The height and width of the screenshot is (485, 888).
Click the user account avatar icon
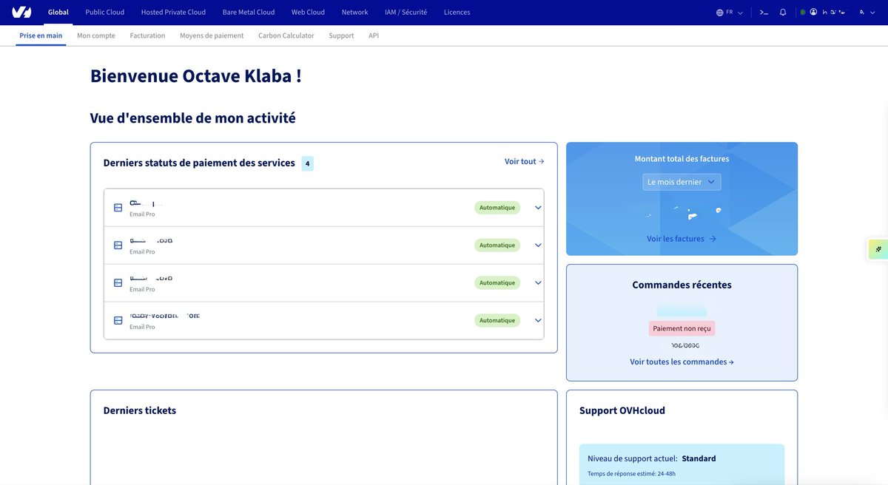click(813, 11)
